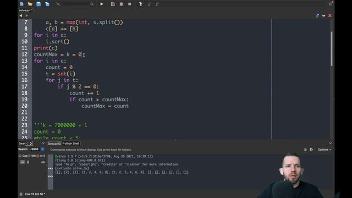352x198 pixels.
Task: Click the Step Over debugger icon
Action: (x=149, y=4)
